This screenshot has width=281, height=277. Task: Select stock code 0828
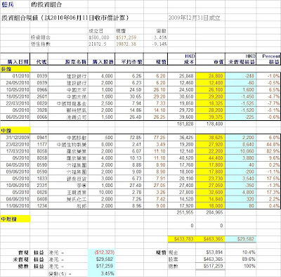click(x=39, y=192)
